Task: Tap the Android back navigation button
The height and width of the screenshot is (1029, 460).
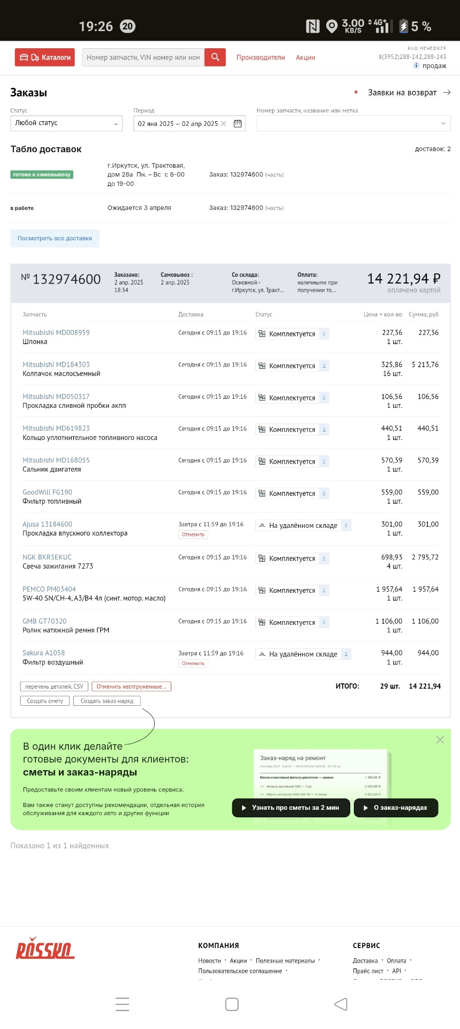Action: click(x=341, y=1004)
